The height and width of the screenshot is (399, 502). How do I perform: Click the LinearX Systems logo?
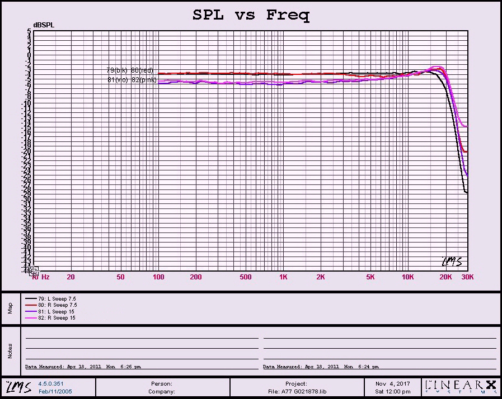461,387
